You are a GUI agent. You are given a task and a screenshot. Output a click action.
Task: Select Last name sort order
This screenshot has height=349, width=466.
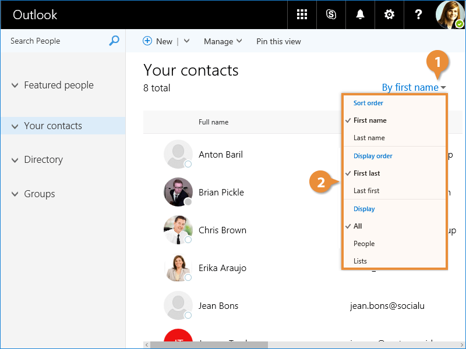click(x=369, y=138)
